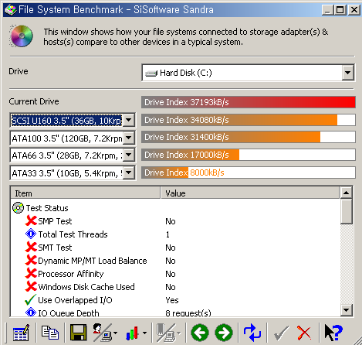The width and height of the screenshot is (362, 345).
Task: Click the Item column header
Action: click(85, 193)
